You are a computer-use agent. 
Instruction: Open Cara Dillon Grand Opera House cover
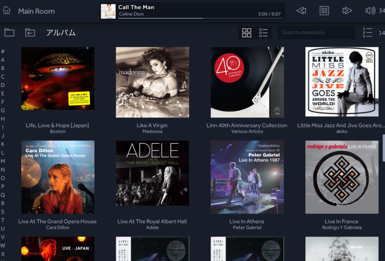(x=58, y=177)
